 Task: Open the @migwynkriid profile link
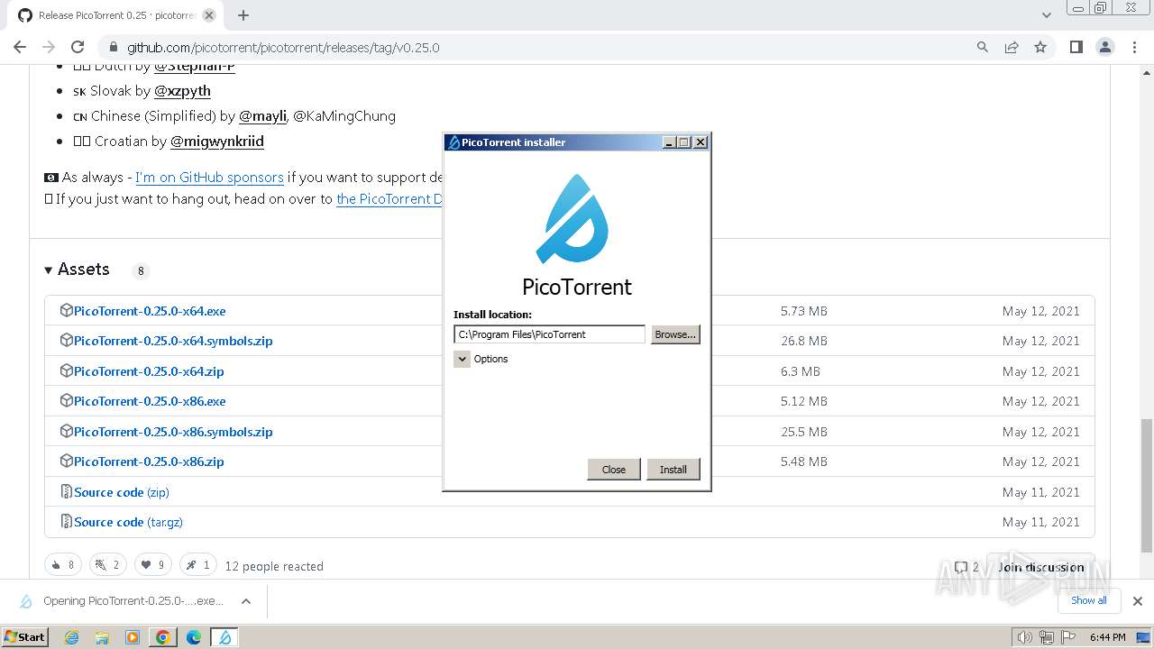(217, 142)
